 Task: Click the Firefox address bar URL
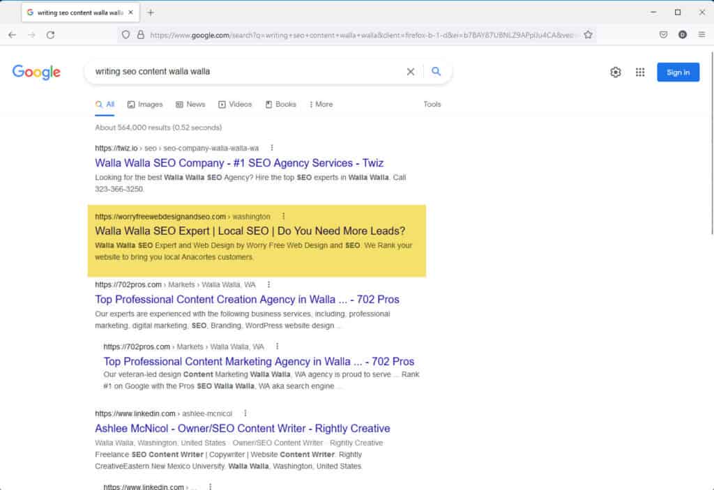tap(362, 35)
